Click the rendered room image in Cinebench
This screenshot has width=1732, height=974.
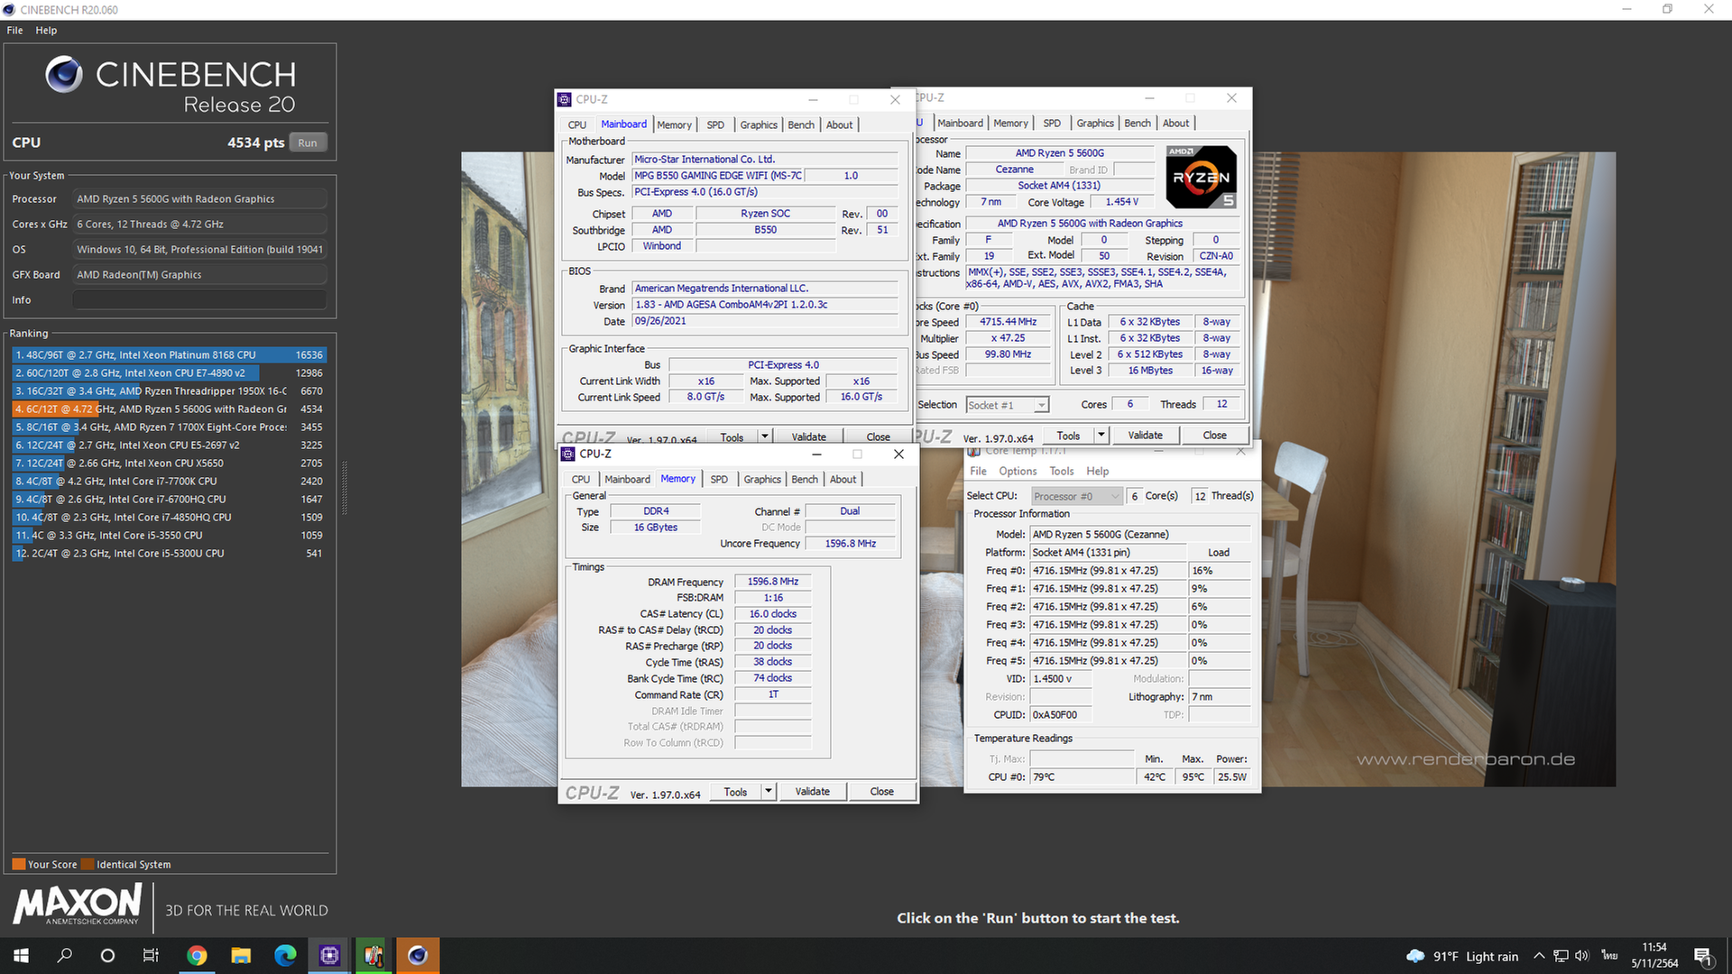click(x=1438, y=469)
